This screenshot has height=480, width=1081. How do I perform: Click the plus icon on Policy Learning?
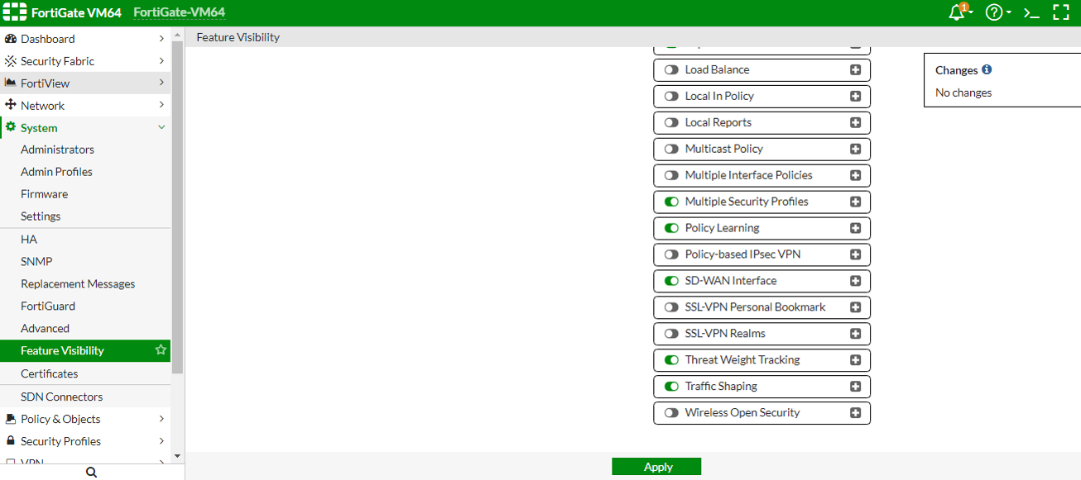(x=856, y=229)
